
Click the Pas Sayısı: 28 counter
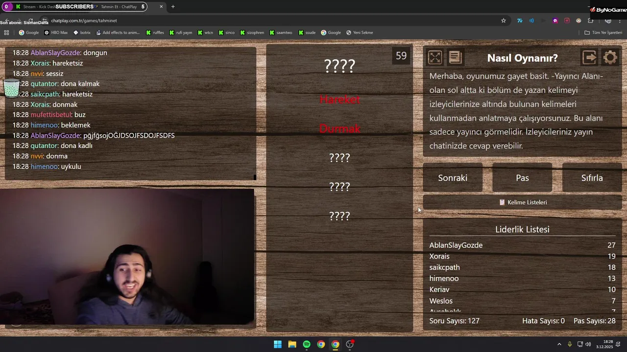[x=595, y=321]
